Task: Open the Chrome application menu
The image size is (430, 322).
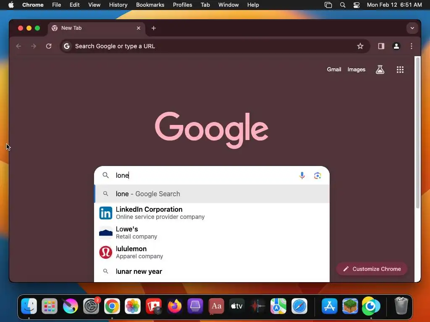Action: (x=33, y=5)
